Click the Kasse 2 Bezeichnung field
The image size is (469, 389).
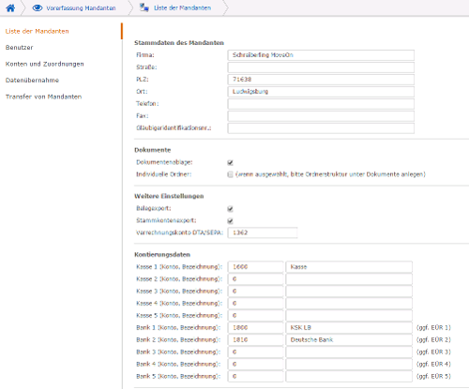click(x=349, y=279)
